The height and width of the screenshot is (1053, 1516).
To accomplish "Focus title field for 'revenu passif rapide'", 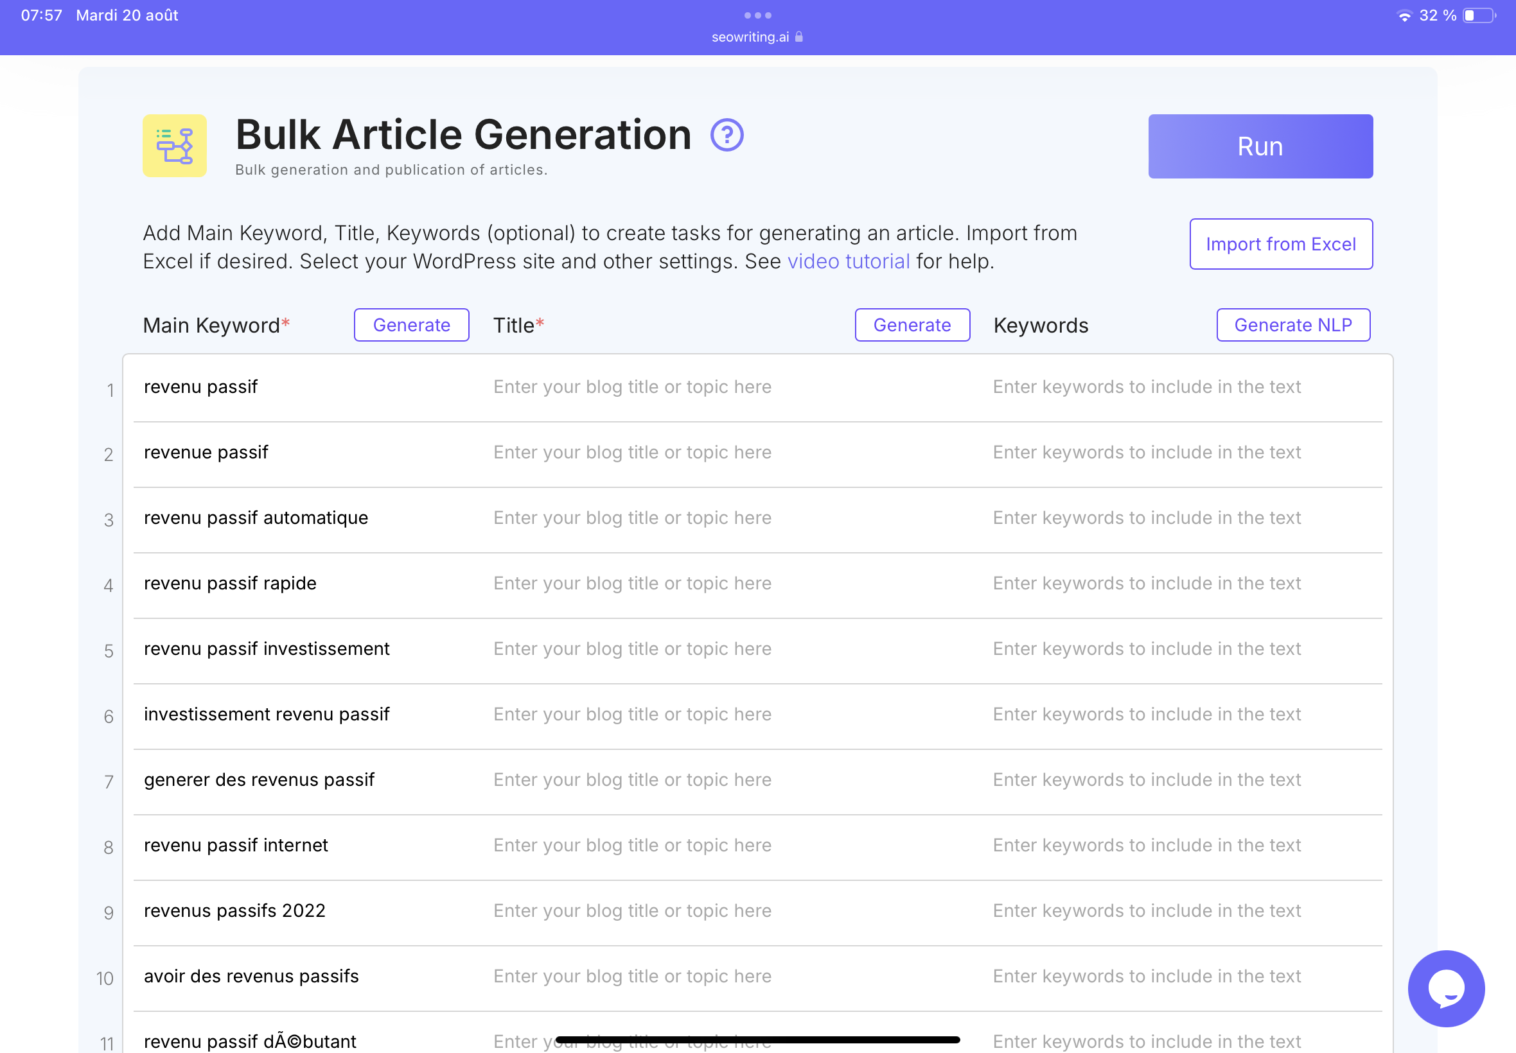I will [x=732, y=583].
